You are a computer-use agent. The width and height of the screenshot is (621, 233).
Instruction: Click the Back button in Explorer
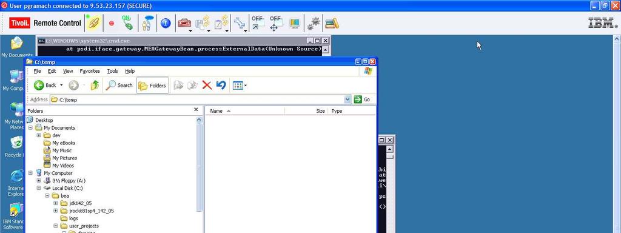pos(45,85)
